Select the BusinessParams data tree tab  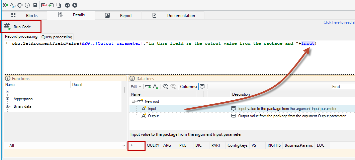point(299,145)
